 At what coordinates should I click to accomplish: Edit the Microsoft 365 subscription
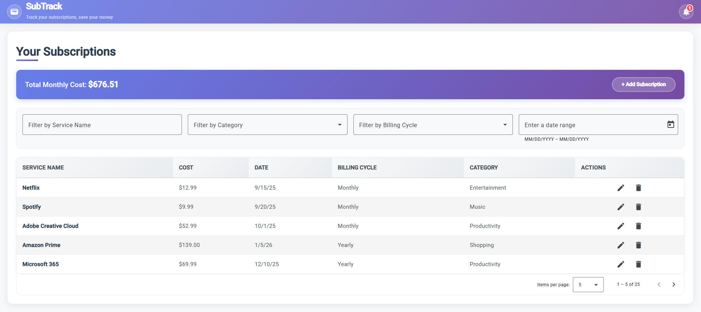[621, 264]
